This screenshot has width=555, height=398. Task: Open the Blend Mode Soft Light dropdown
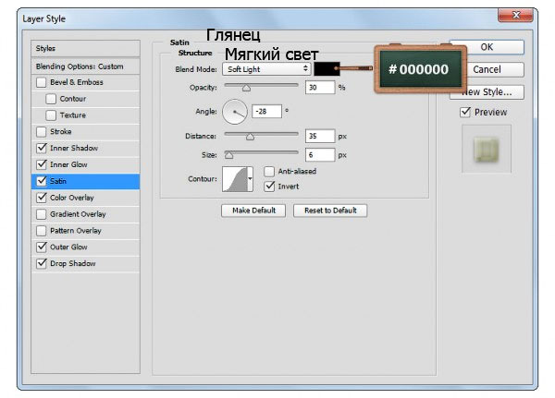(266, 69)
